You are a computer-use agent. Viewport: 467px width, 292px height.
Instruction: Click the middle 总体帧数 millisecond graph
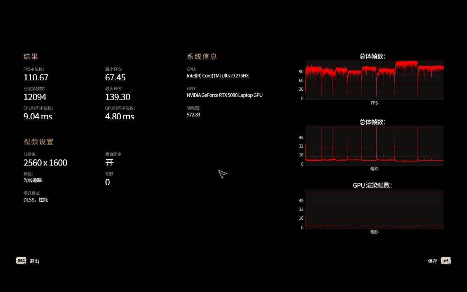(x=374, y=146)
